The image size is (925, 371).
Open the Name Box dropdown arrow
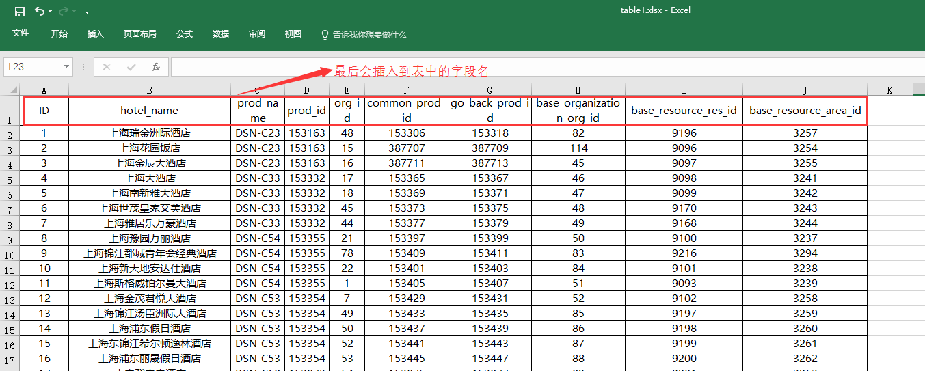coord(66,66)
